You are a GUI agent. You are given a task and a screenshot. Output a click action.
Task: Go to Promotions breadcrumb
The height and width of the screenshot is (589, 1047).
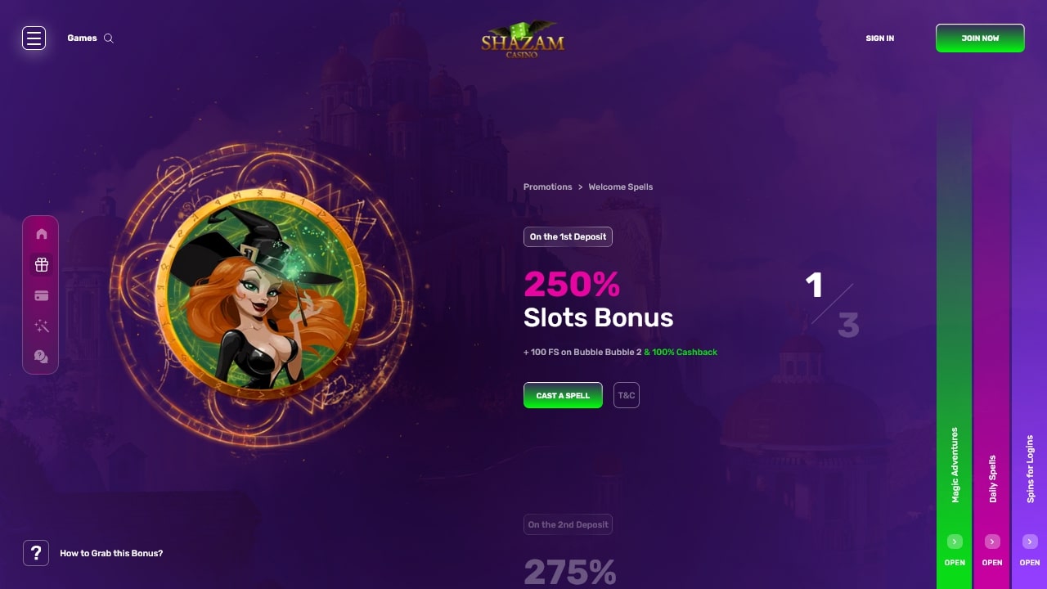547,187
